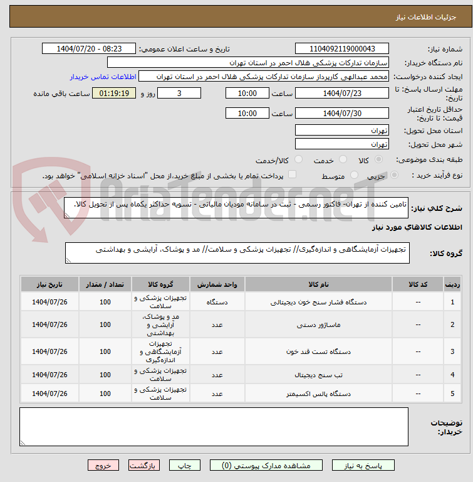This screenshot has height=482, width=473.
Task: Click the پاسخ به نیاز button
Action: point(363,466)
